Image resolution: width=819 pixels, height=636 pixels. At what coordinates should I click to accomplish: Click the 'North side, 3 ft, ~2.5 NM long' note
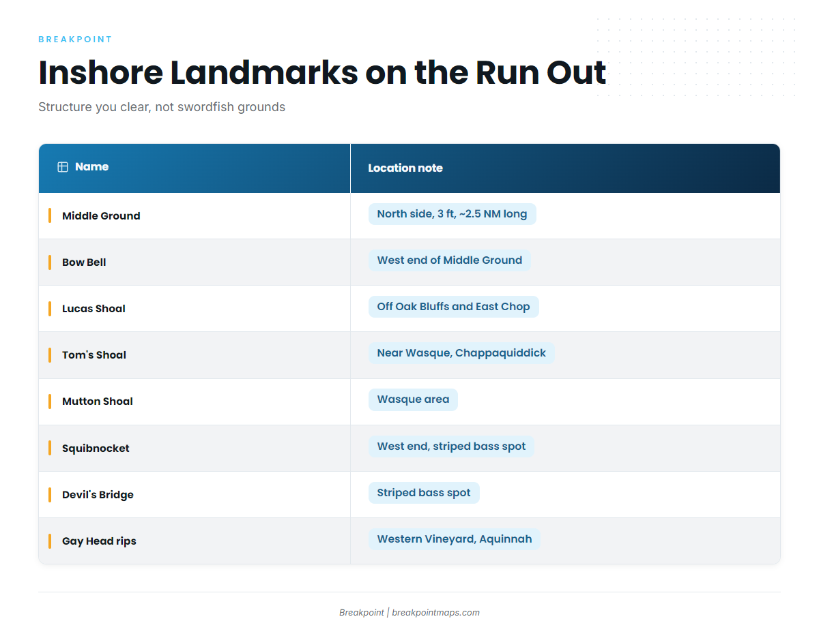click(x=452, y=214)
